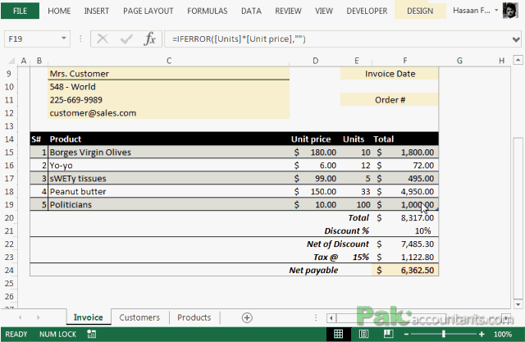The height and width of the screenshot is (342, 525).
Task: Add a new sheet with plus icon
Action: tap(247, 317)
